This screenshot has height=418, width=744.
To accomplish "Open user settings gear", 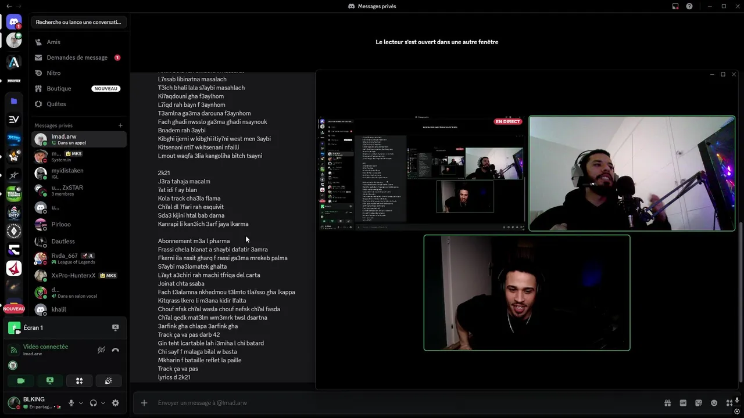I will 115,403.
